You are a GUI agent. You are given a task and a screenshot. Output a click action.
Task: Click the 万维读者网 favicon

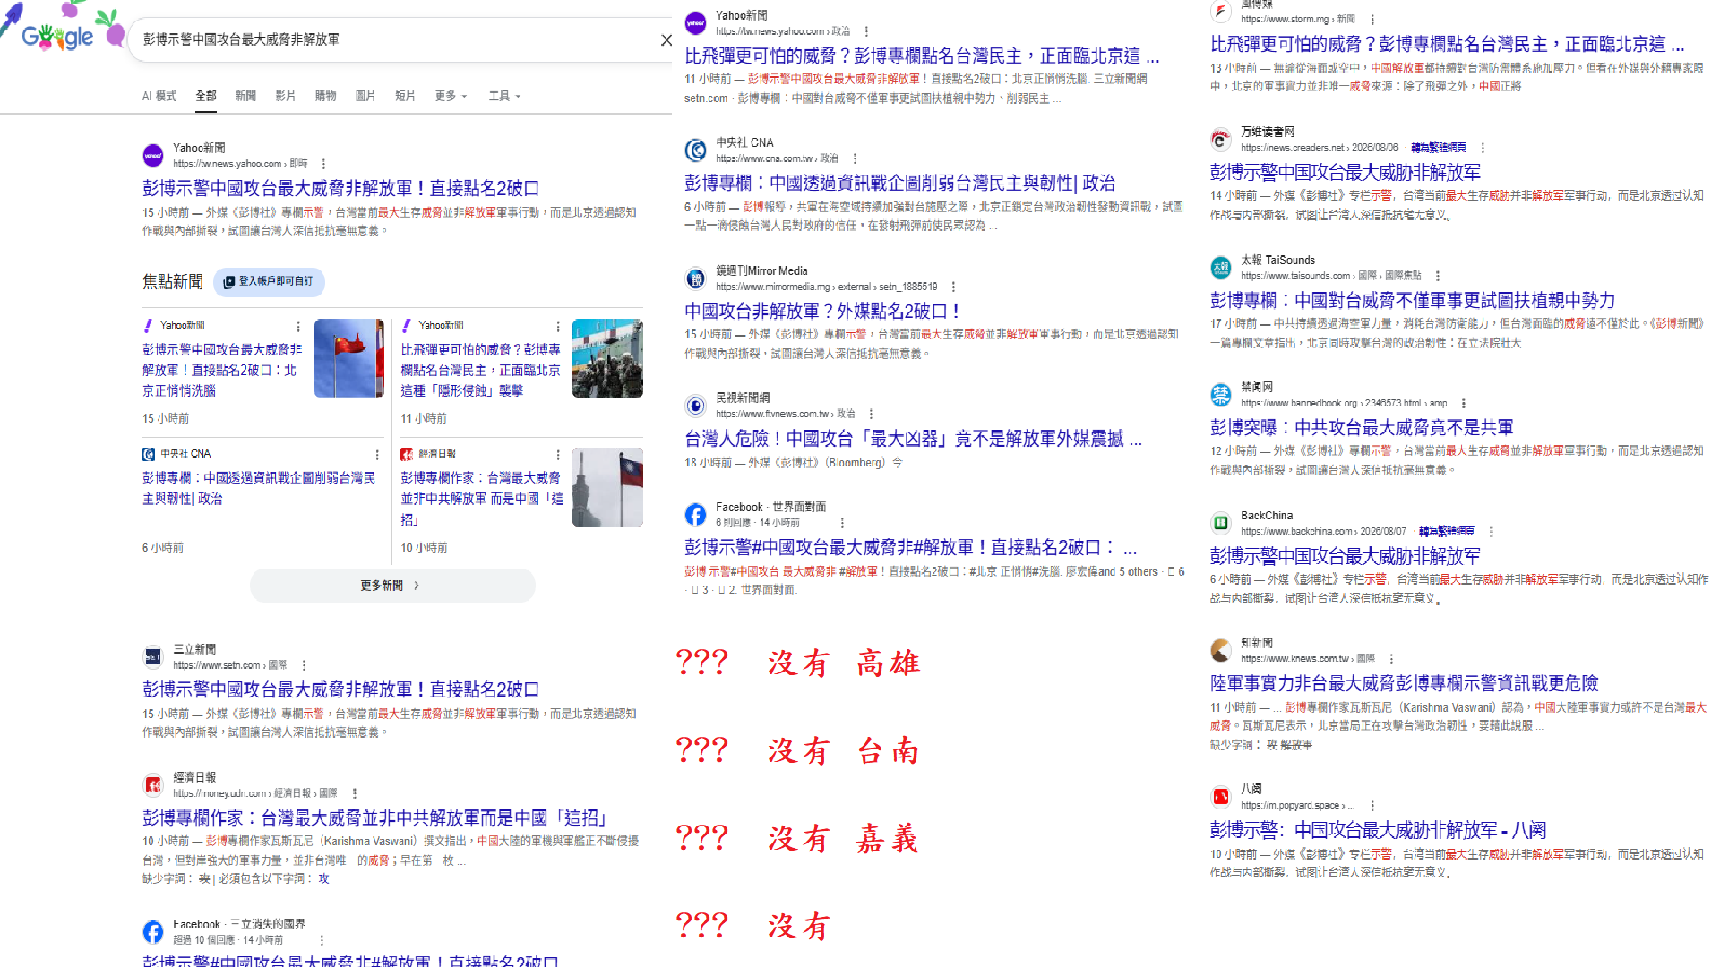(x=1220, y=140)
